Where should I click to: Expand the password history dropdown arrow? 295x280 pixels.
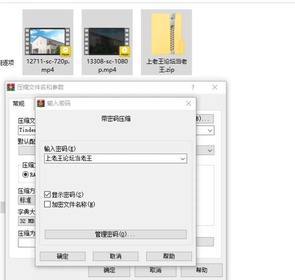point(183,159)
